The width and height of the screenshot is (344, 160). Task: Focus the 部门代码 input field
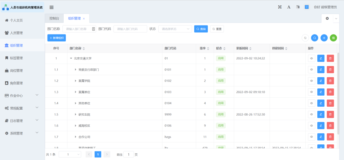click(130, 29)
